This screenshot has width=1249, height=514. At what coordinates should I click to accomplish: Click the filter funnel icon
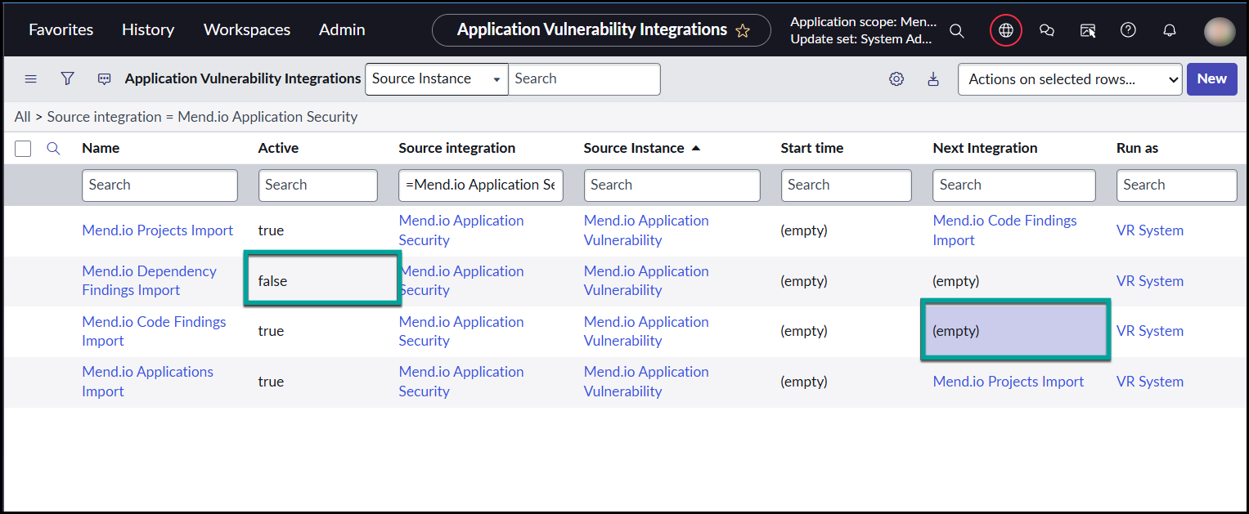click(68, 78)
